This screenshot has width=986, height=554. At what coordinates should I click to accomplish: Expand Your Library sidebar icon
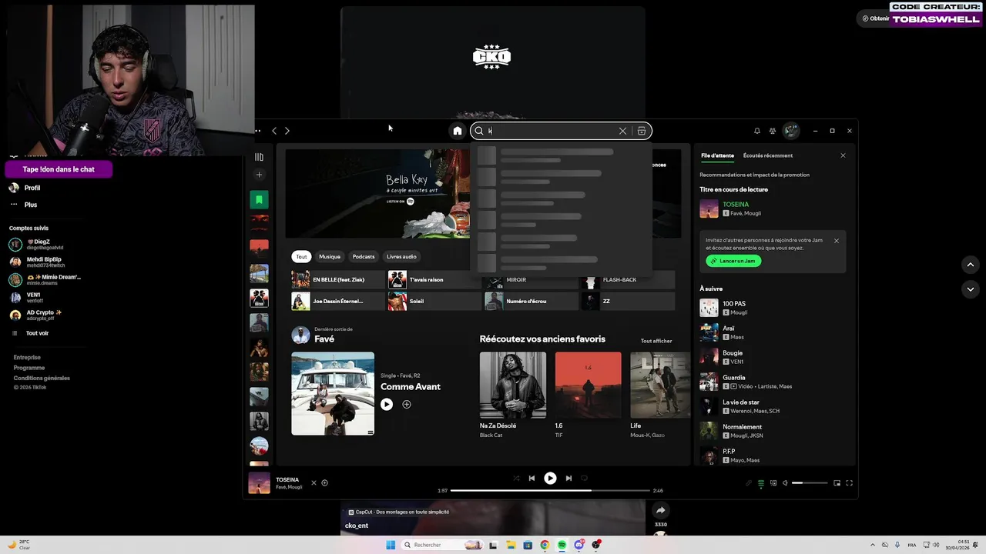(x=259, y=157)
